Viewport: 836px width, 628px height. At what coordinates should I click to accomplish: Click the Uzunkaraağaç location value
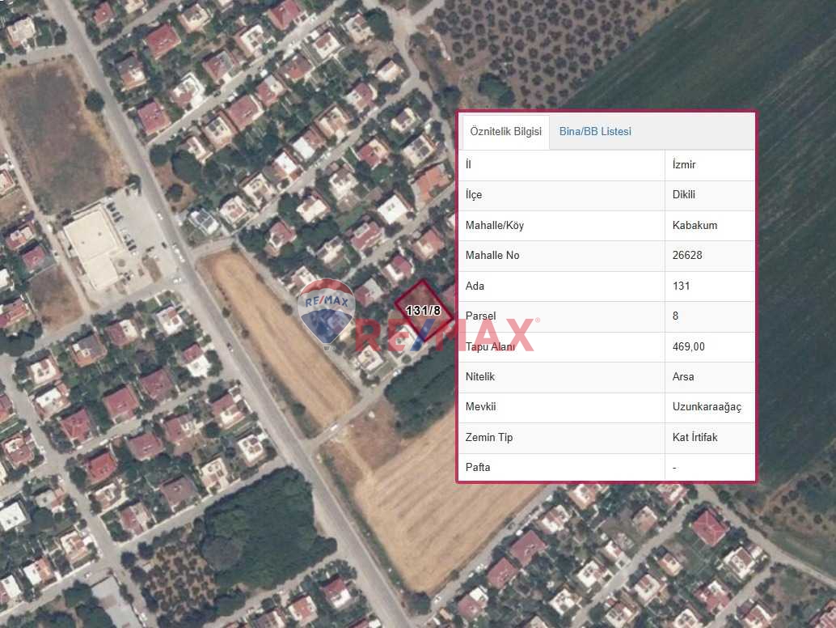[x=707, y=407]
